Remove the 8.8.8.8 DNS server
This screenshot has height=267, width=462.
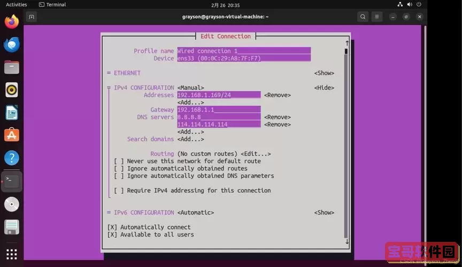click(x=278, y=117)
